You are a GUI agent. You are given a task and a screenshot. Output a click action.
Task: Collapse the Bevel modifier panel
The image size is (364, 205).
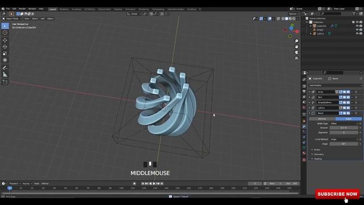[309, 113]
